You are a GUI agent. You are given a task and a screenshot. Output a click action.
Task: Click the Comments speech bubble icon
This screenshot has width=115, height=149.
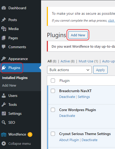[x=4, y=47]
